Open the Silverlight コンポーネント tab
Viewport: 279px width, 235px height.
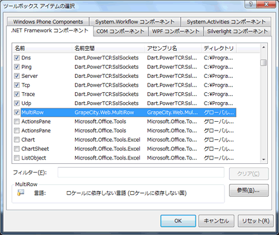point(237,32)
